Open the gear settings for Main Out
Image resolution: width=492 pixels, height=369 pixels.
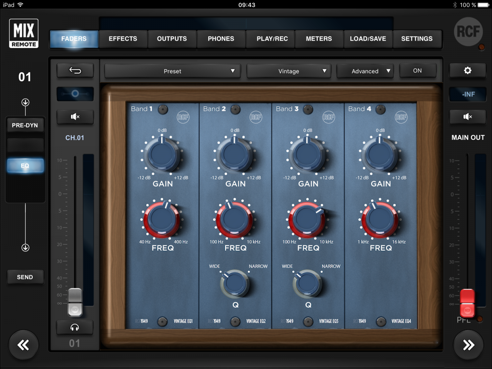(468, 71)
